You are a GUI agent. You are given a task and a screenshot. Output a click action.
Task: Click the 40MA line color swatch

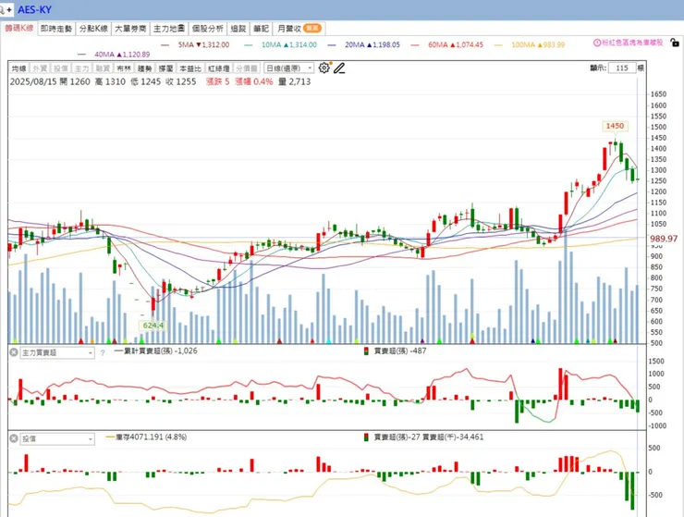[81, 55]
